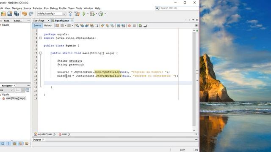Screen dimensions: 271x152
Task: Open Profile Project dropdown arrow
Action: coord(105,14)
